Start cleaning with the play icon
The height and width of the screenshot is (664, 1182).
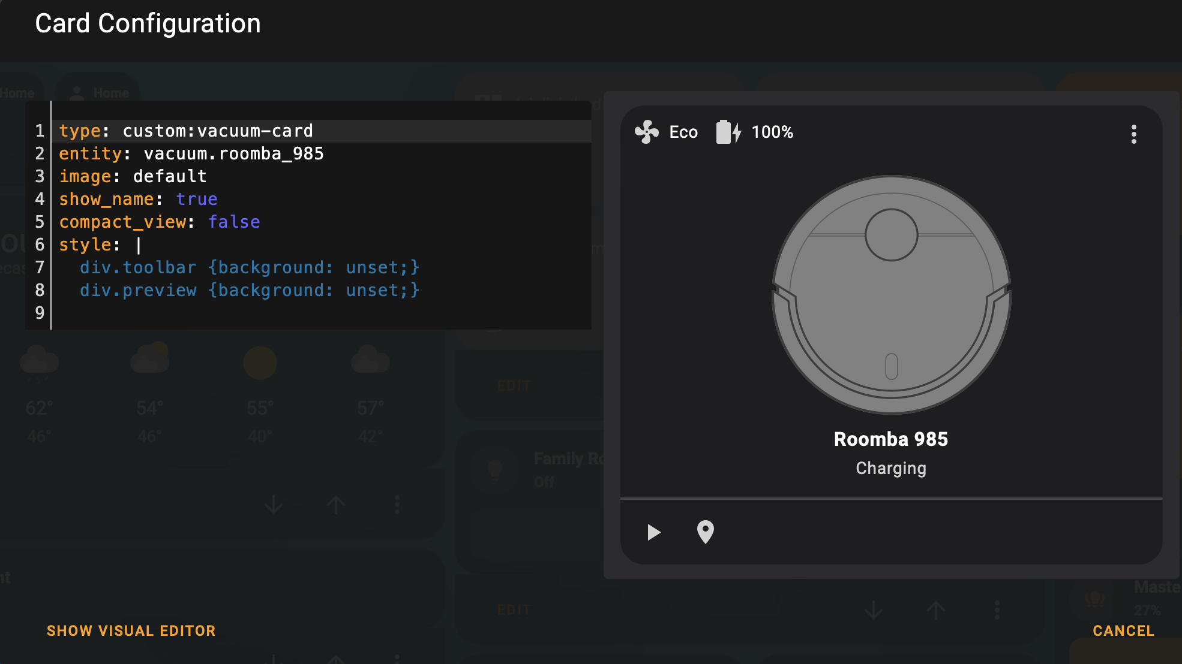653,532
